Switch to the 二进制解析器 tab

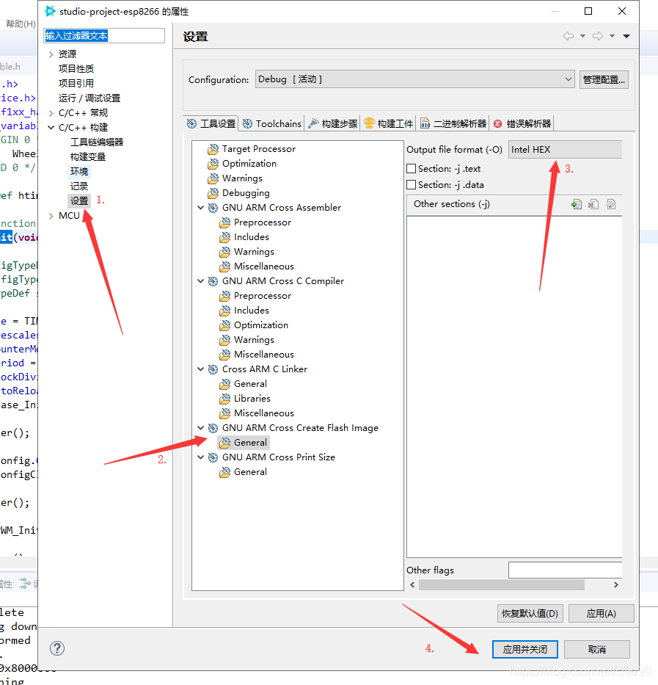point(453,123)
